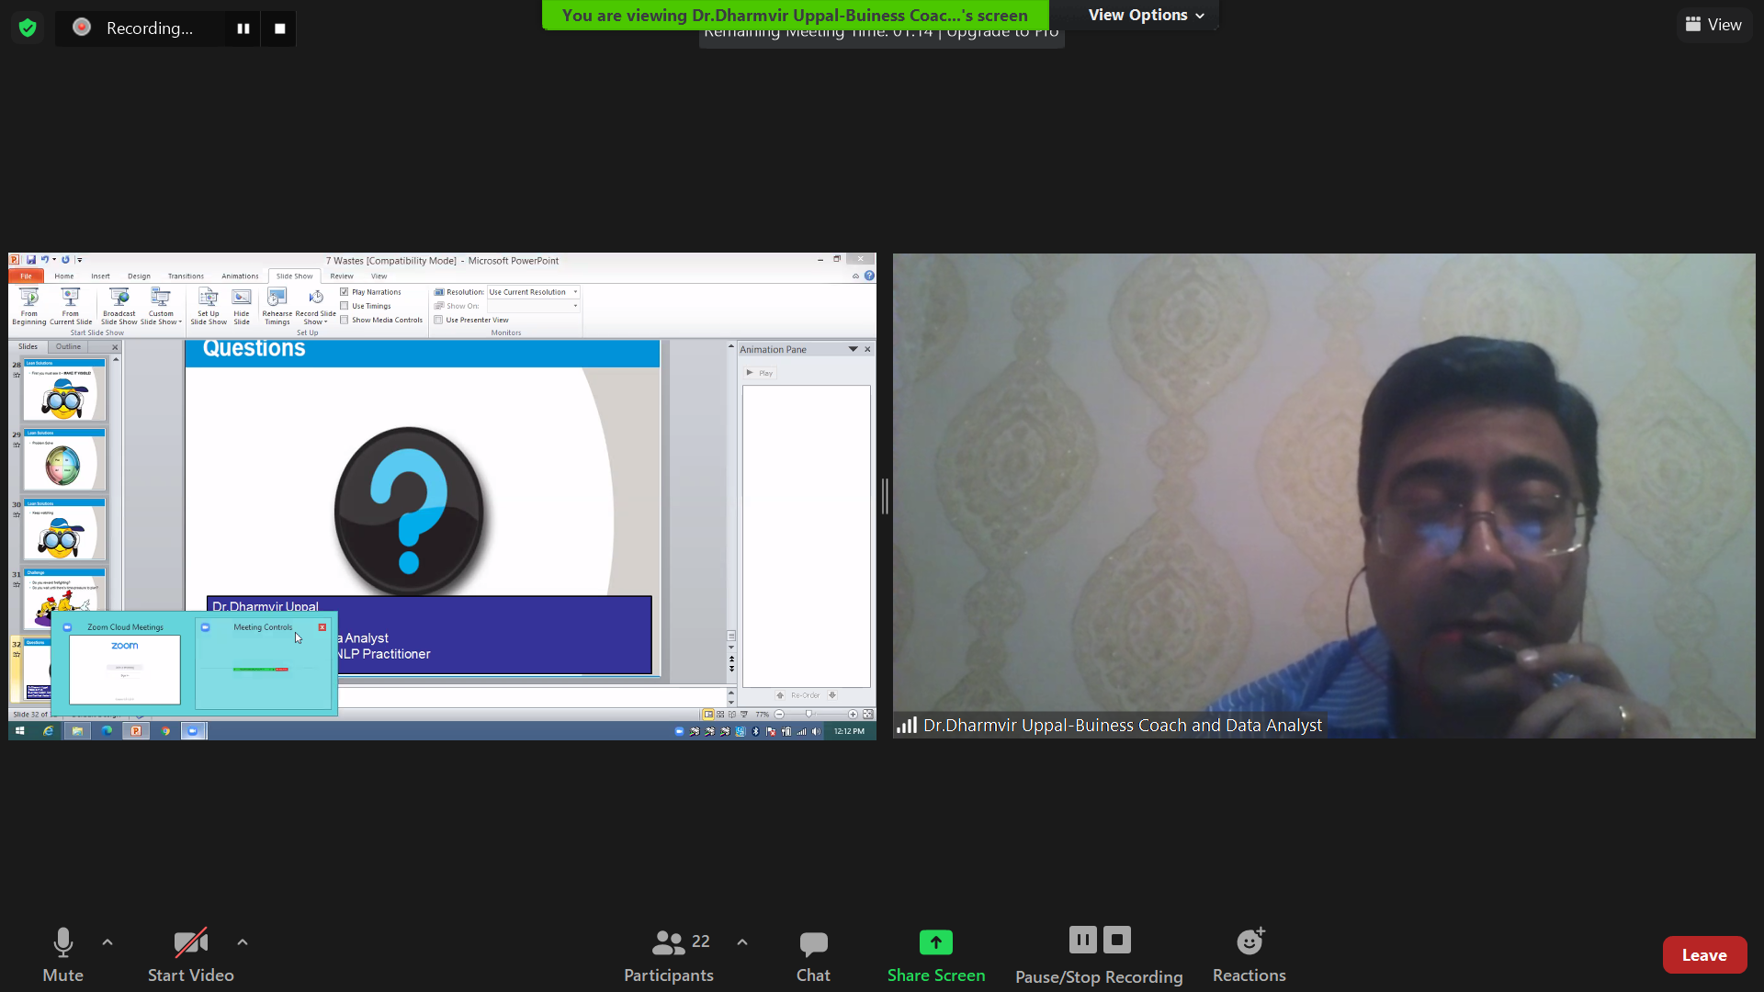Click the PowerPoint zoom-in plus button

(853, 714)
